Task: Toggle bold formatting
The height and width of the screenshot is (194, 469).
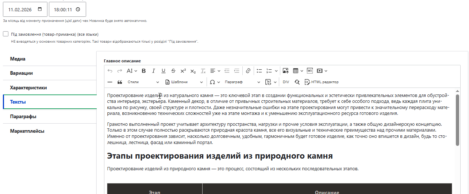Action: 143,71
